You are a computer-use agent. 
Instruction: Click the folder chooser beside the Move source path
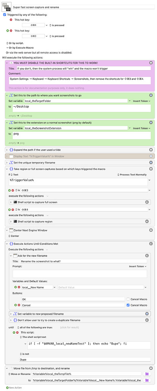147,374
